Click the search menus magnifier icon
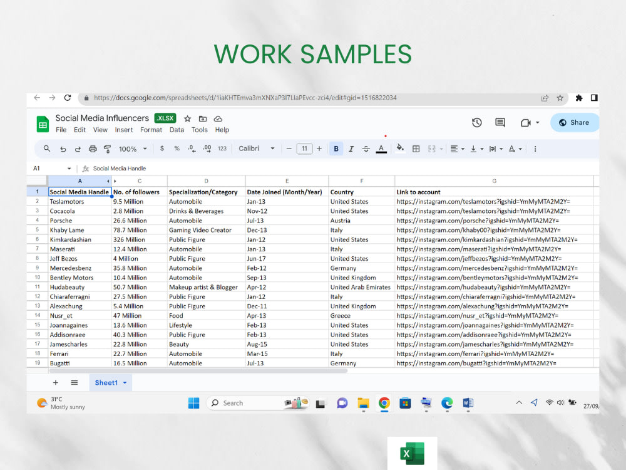 click(47, 149)
